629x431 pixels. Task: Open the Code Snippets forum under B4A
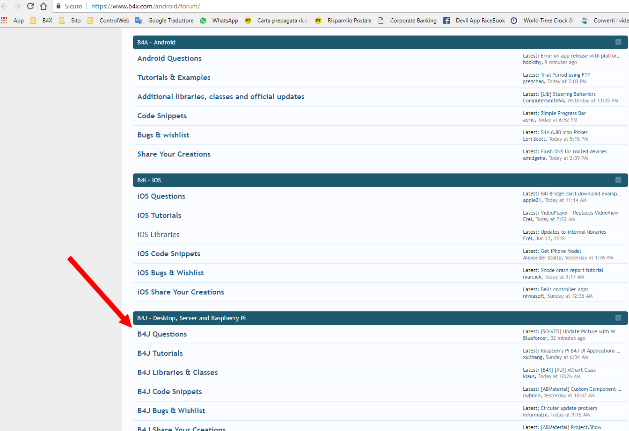pyautogui.click(x=162, y=116)
